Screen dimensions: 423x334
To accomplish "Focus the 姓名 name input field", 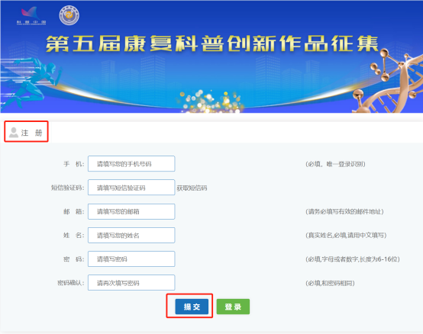I will [131, 235].
